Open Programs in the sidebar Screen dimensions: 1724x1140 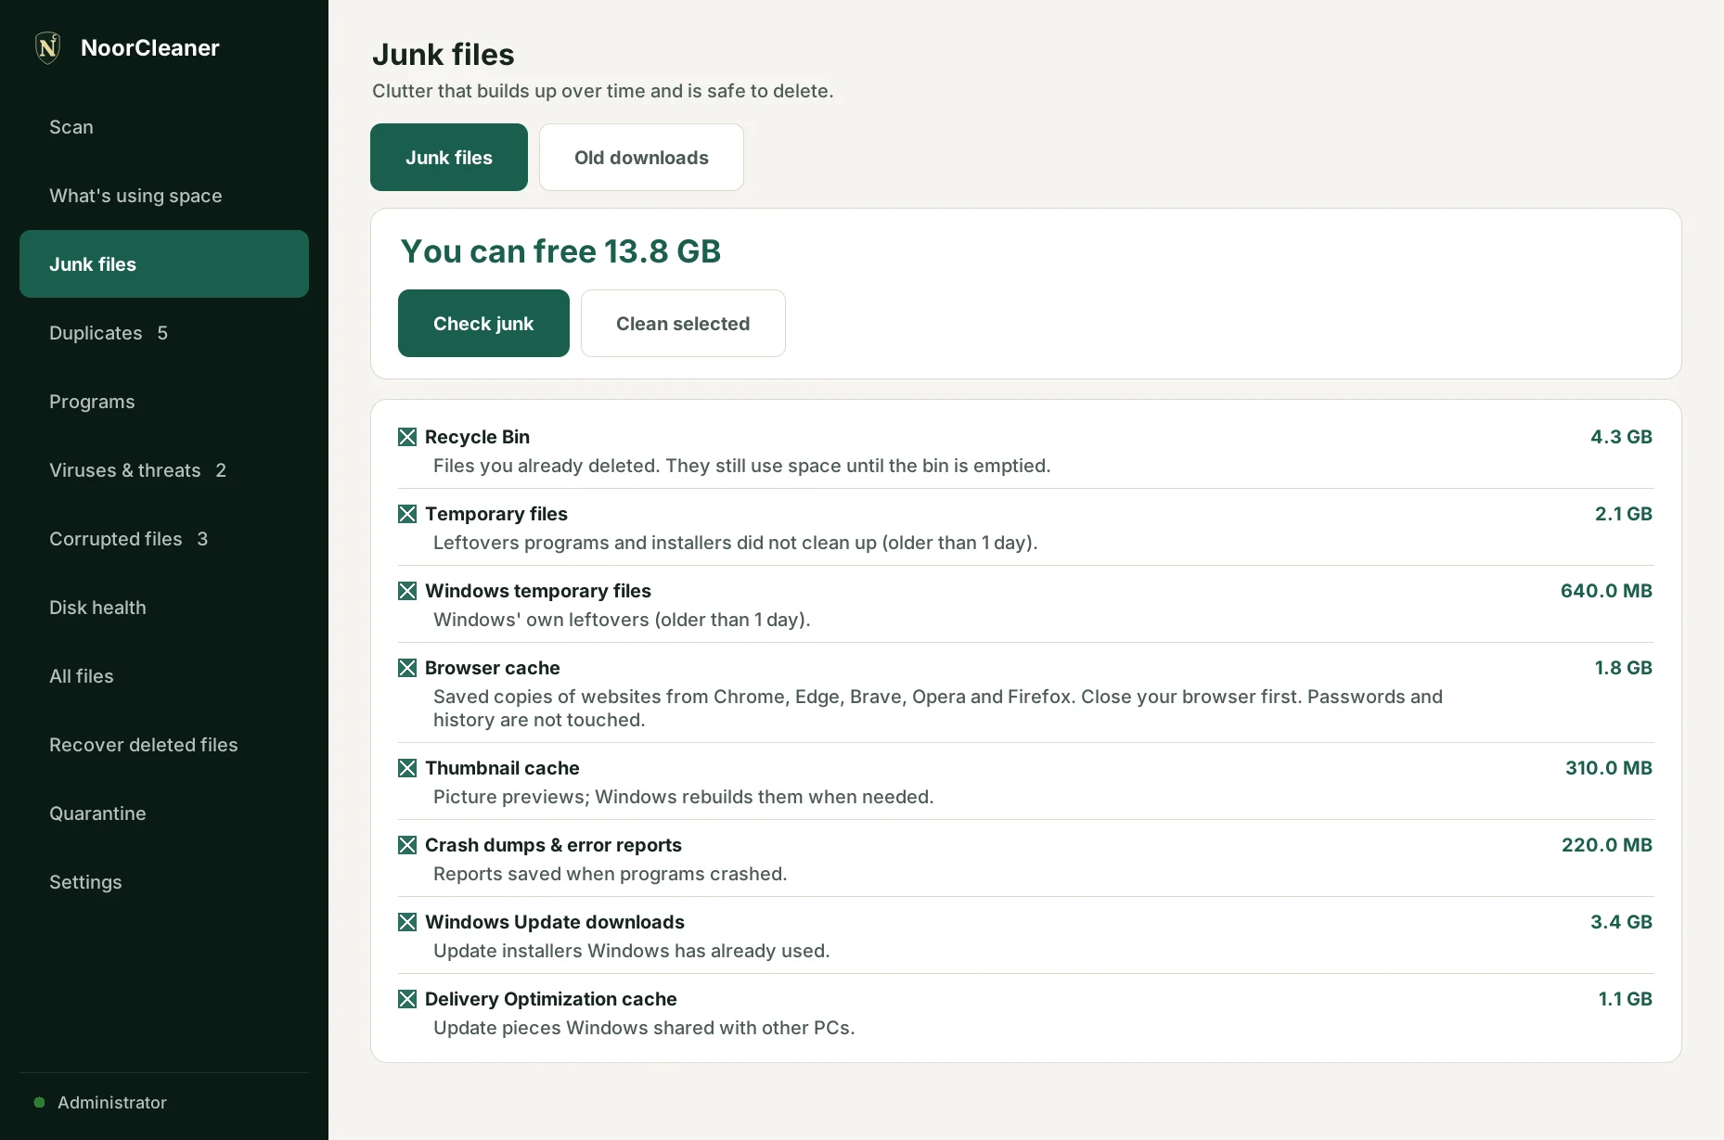coord(164,402)
